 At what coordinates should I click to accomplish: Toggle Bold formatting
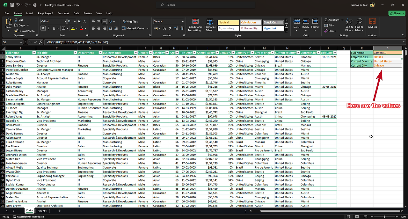click(x=43, y=28)
